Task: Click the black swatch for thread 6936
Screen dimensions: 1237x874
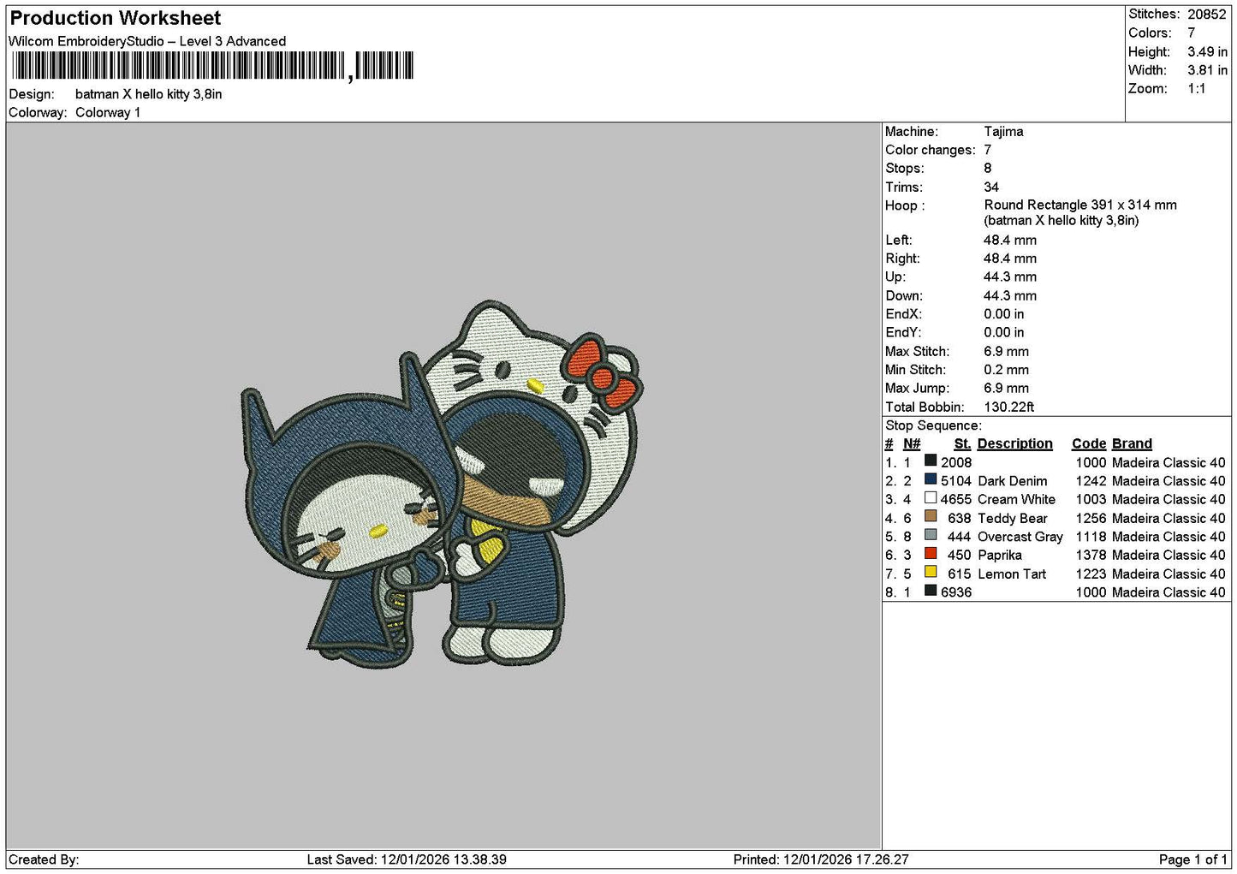Action: [x=931, y=592]
